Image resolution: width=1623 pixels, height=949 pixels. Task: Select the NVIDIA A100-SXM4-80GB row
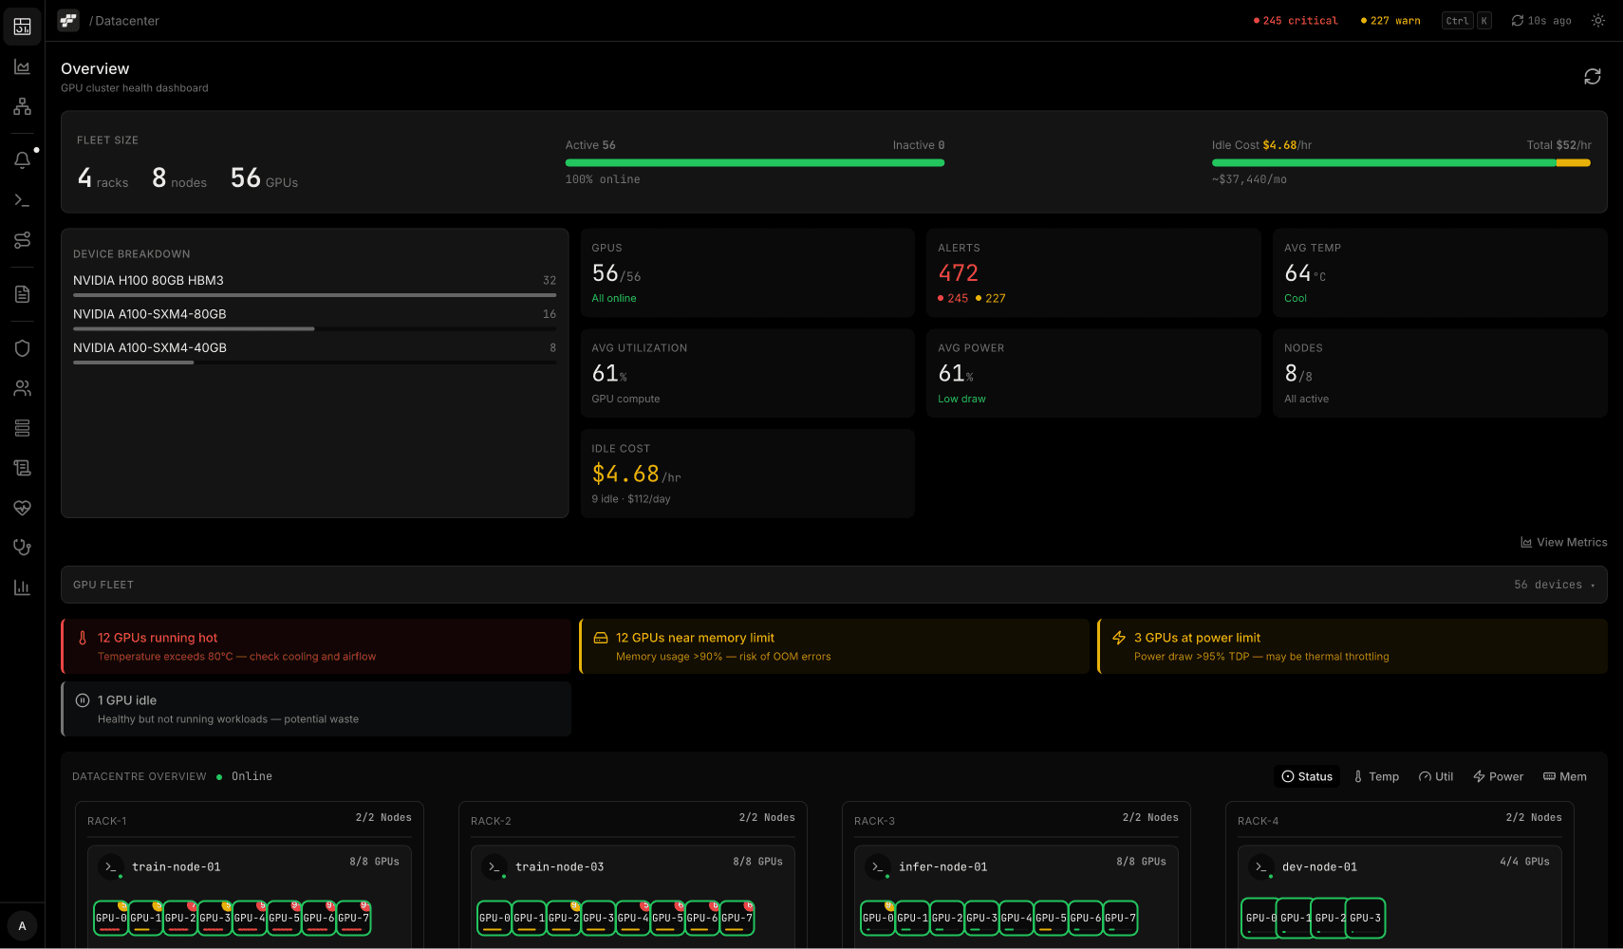point(315,318)
